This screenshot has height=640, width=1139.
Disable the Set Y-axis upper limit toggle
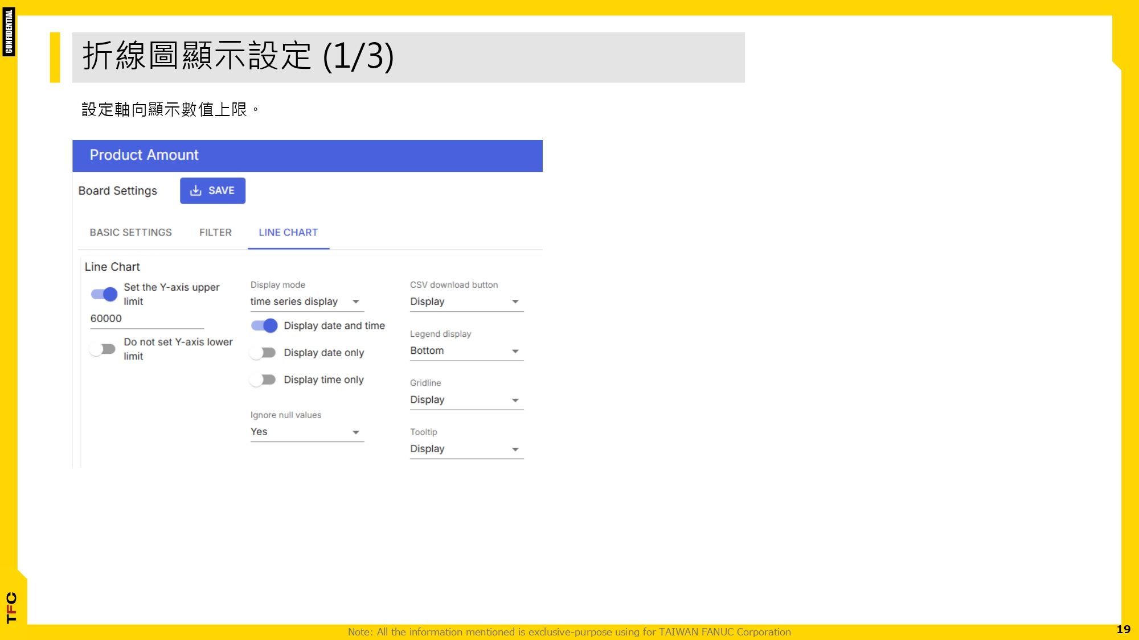click(x=105, y=294)
